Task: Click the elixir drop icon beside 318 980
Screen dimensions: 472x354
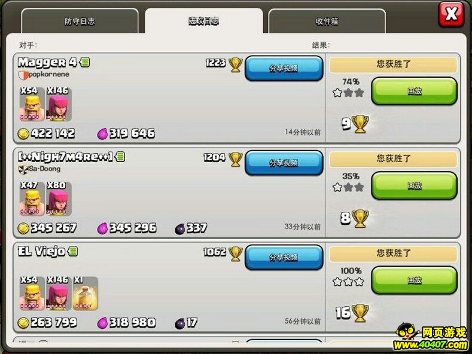Action: tap(102, 324)
